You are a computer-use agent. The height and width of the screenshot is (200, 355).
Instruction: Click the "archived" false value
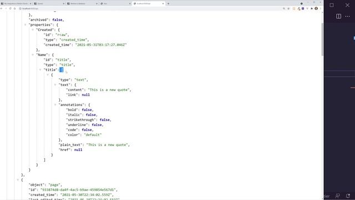(x=57, y=20)
